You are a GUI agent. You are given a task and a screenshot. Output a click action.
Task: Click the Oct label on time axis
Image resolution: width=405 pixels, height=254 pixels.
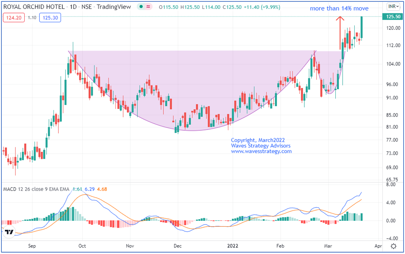[x=82, y=246]
